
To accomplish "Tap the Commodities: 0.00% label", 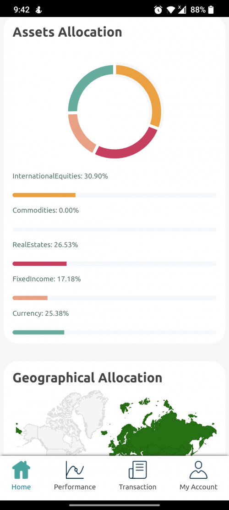I will [x=46, y=210].
